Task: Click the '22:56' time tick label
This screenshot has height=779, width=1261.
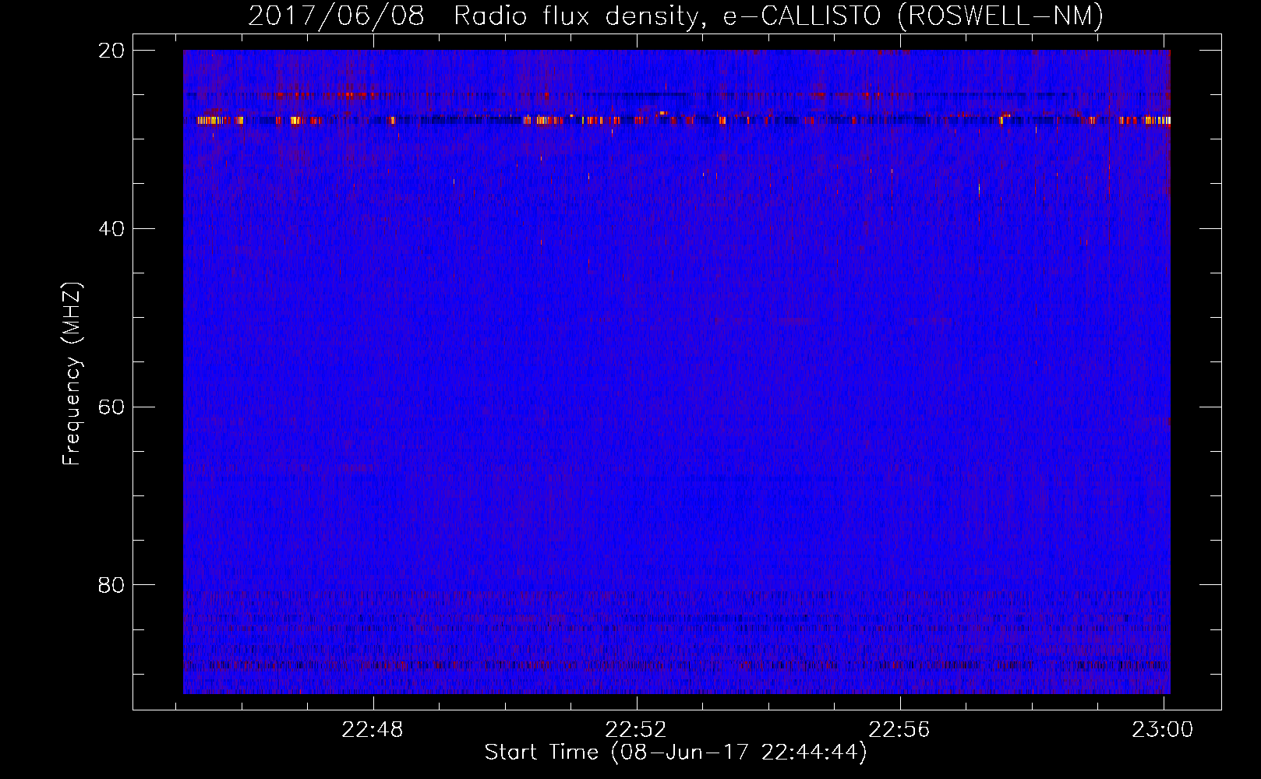Action: tap(900, 730)
